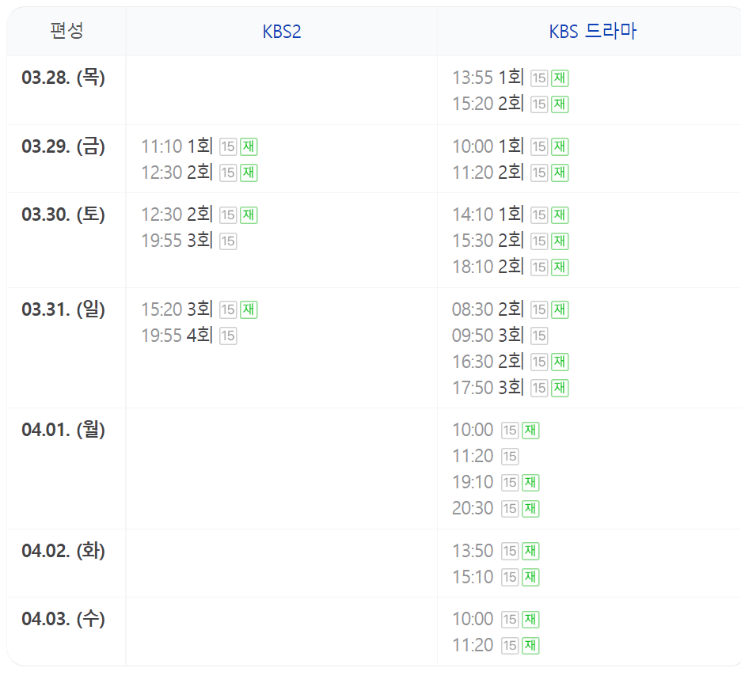Click the 재 rerun badge beside 13:50
The image size is (741, 683).
pyautogui.click(x=530, y=551)
